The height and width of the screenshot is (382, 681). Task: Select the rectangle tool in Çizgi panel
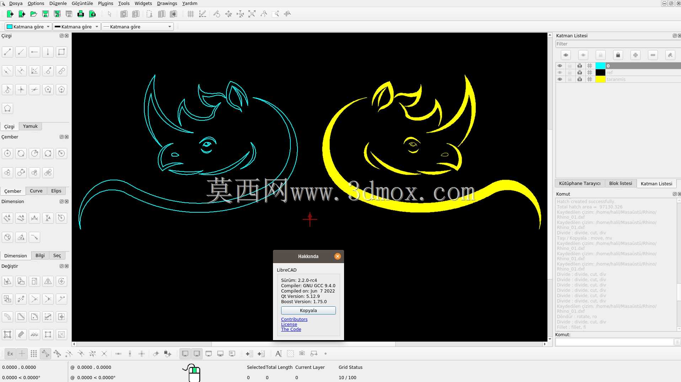point(61,52)
